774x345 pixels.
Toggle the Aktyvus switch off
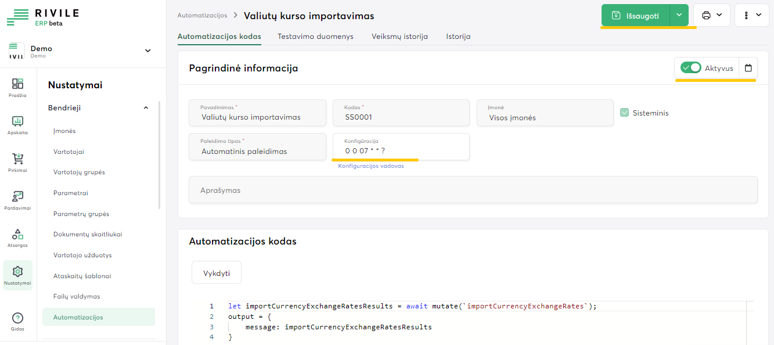tap(691, 68)
